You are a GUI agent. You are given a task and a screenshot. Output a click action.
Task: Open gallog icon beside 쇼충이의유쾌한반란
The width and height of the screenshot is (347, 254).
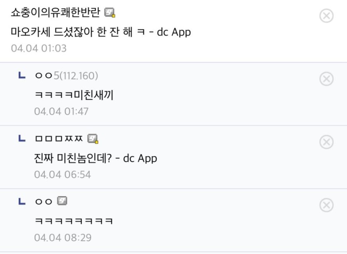click(110, 13)
